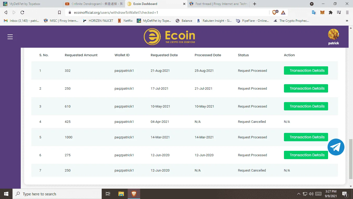View Transaction Details for the 1000 request
Viewport: 353px width, 199px height.
pos(306,137)
